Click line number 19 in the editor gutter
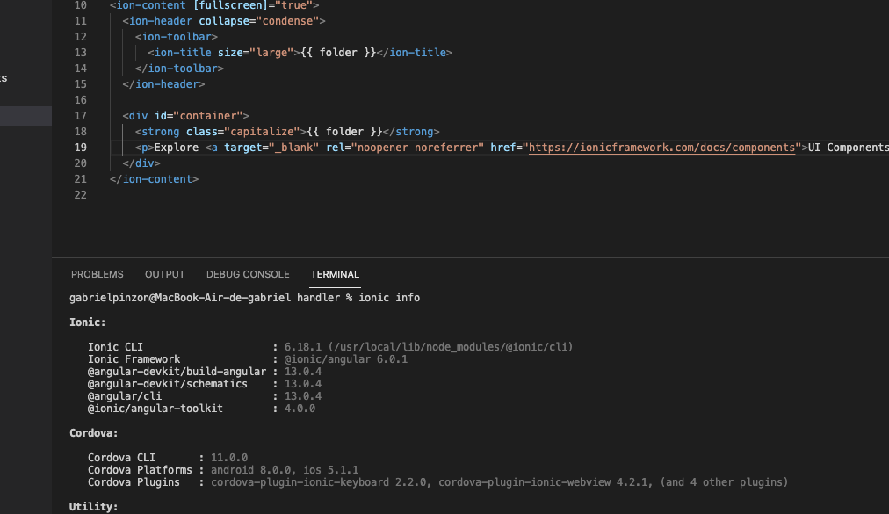This screenshot has height=514, width=889. click(80, 147)
